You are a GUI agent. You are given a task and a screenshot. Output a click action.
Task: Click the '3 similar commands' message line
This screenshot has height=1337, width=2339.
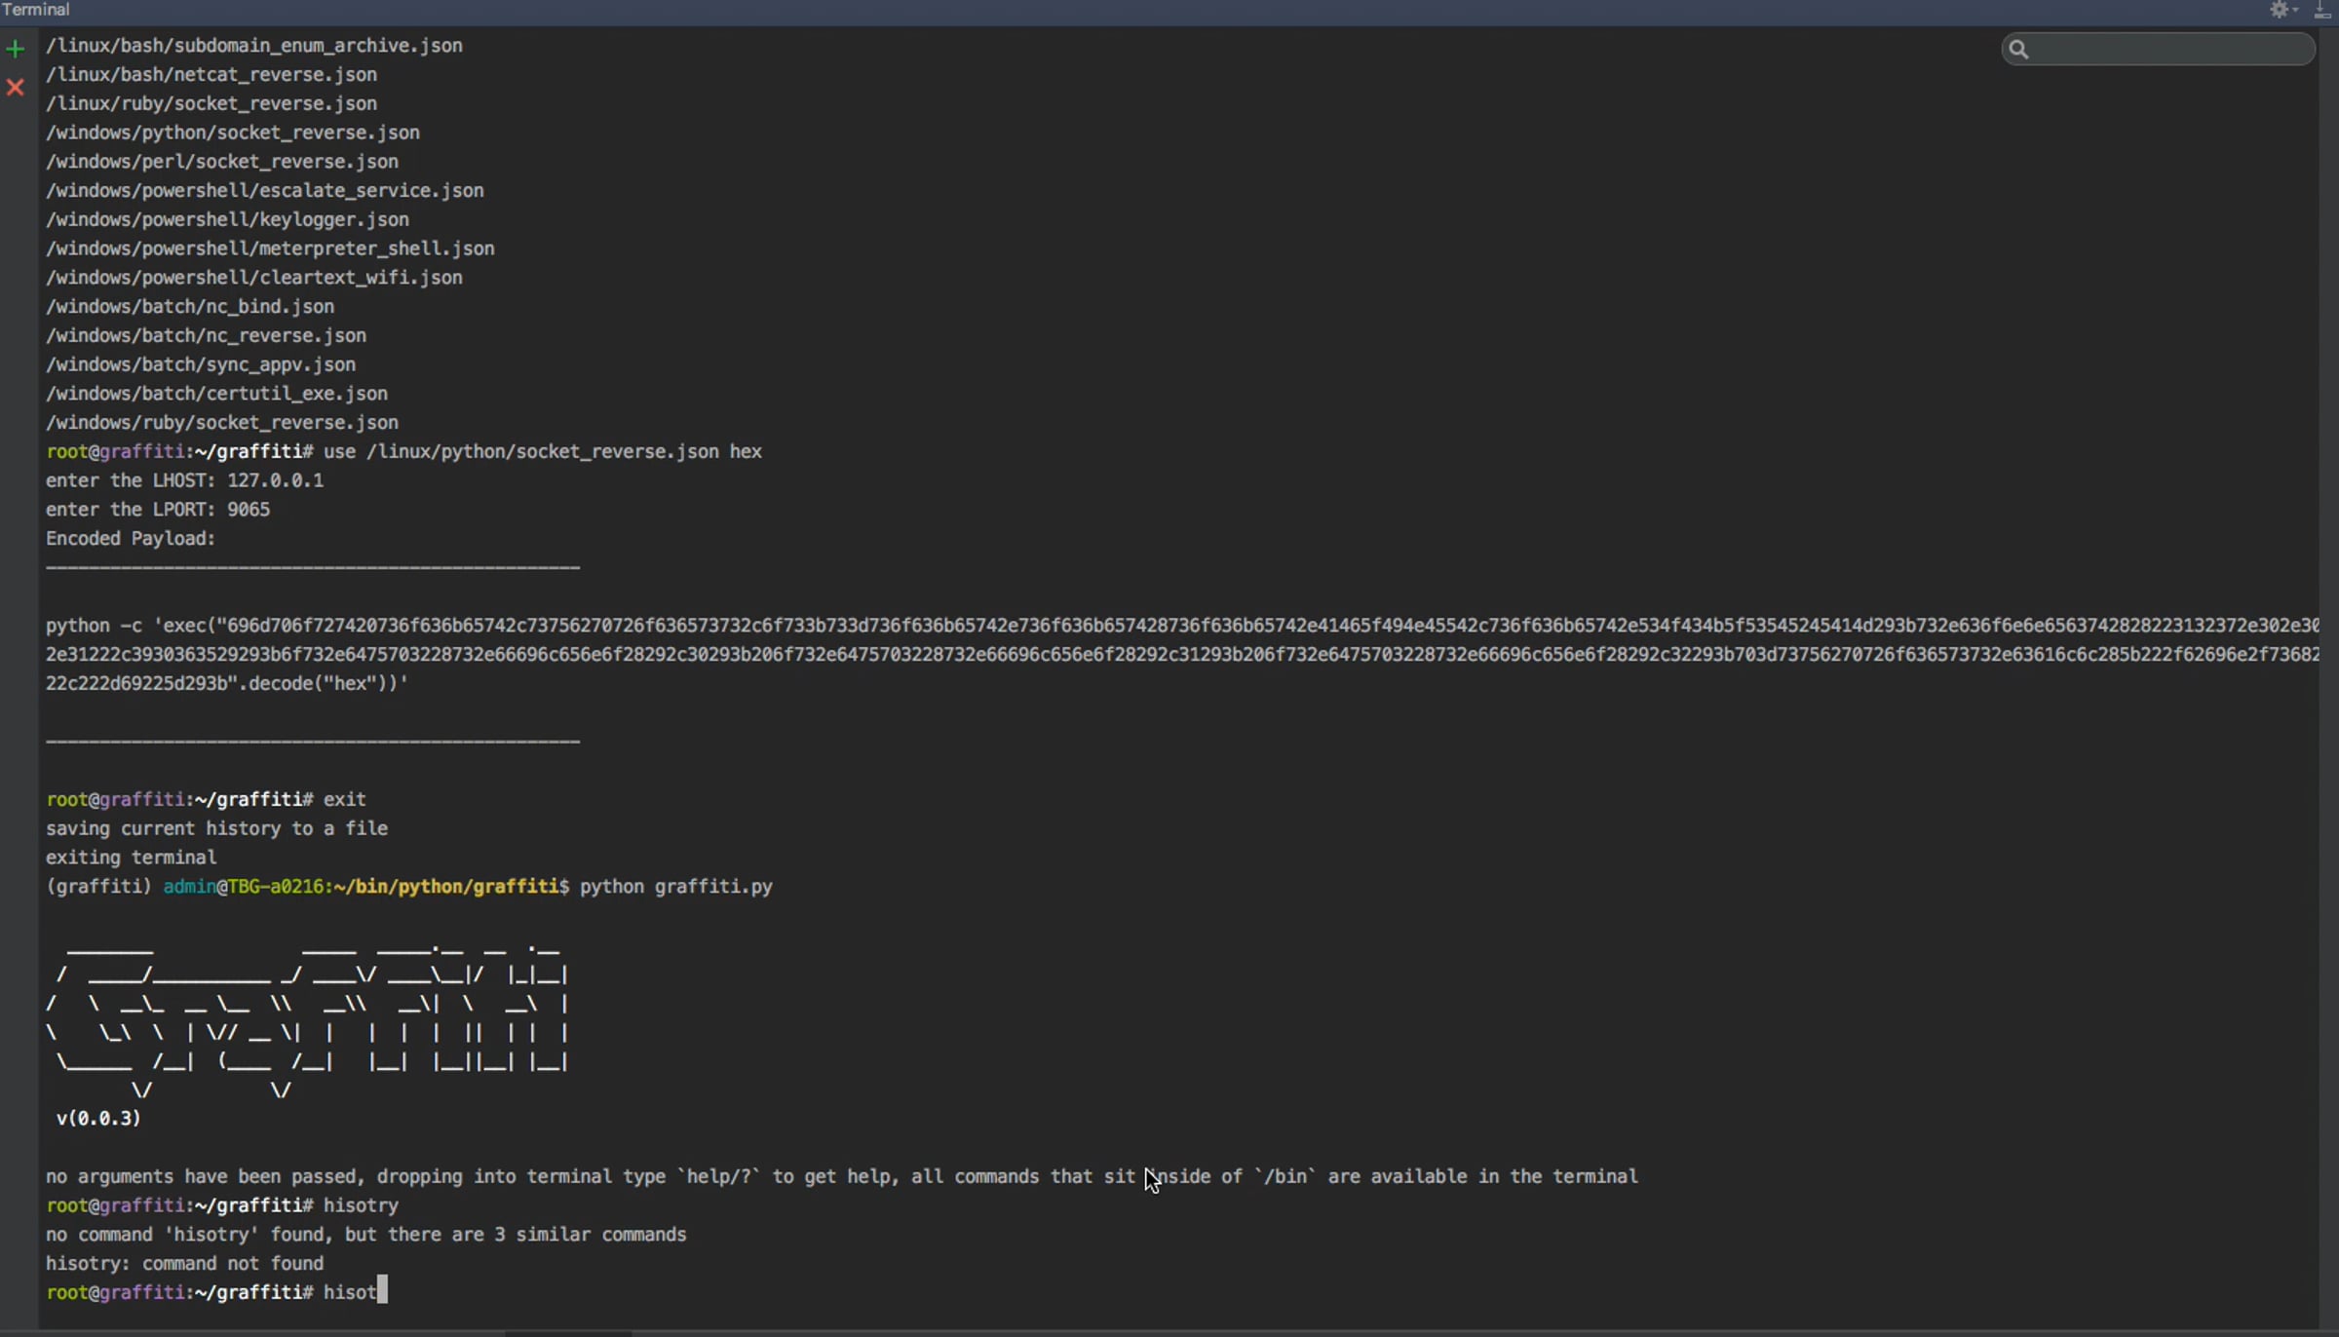(366, 1235)
